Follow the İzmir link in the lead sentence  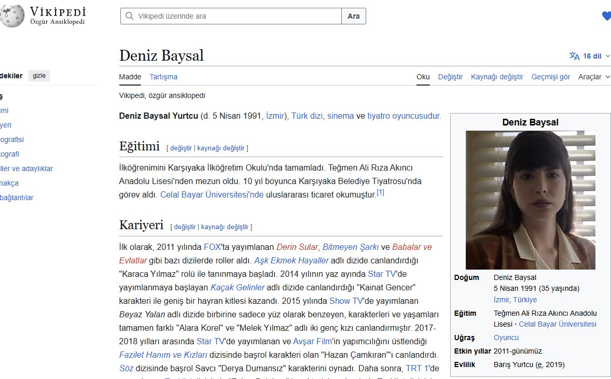tap(275, 116)
